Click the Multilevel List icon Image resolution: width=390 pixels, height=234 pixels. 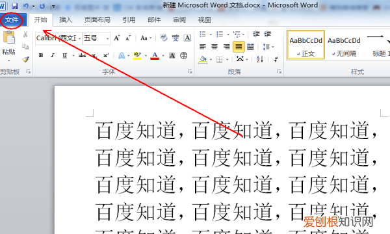coord(237,34)
